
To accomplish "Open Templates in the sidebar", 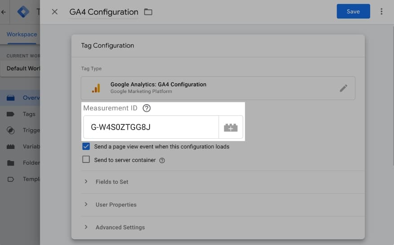I will click(x=20, y=179).
